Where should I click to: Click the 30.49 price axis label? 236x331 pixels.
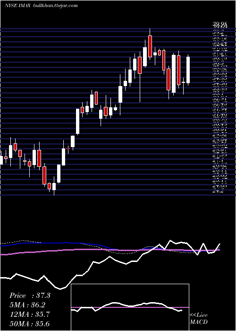[x=220, y=125]
